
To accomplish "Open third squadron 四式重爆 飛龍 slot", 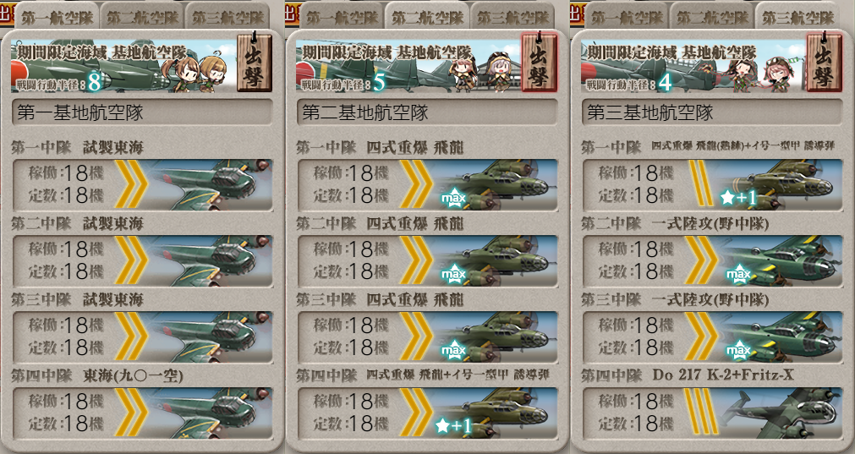I will pos(427,337).
